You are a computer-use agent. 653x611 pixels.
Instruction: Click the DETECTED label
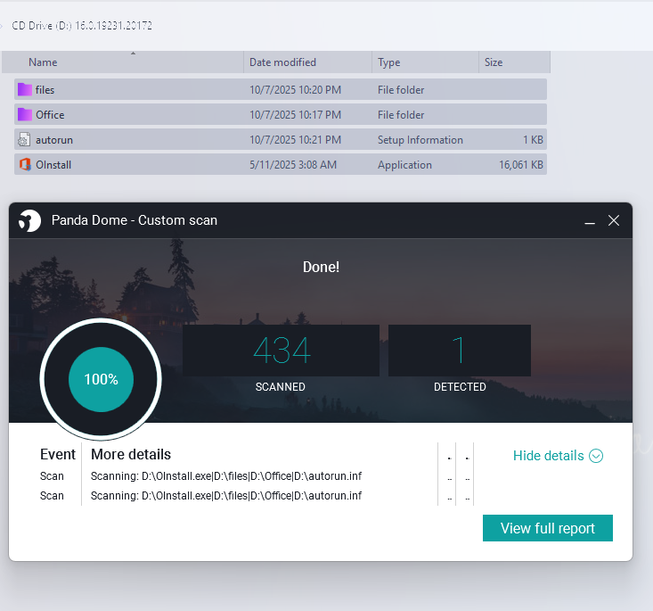pyautogui.click(x=460, y=386)
